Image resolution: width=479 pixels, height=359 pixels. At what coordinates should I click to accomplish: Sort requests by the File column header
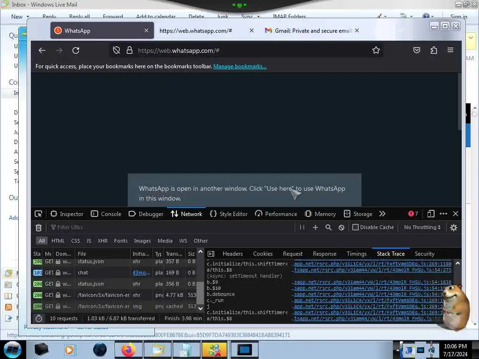tap(102, 254)
